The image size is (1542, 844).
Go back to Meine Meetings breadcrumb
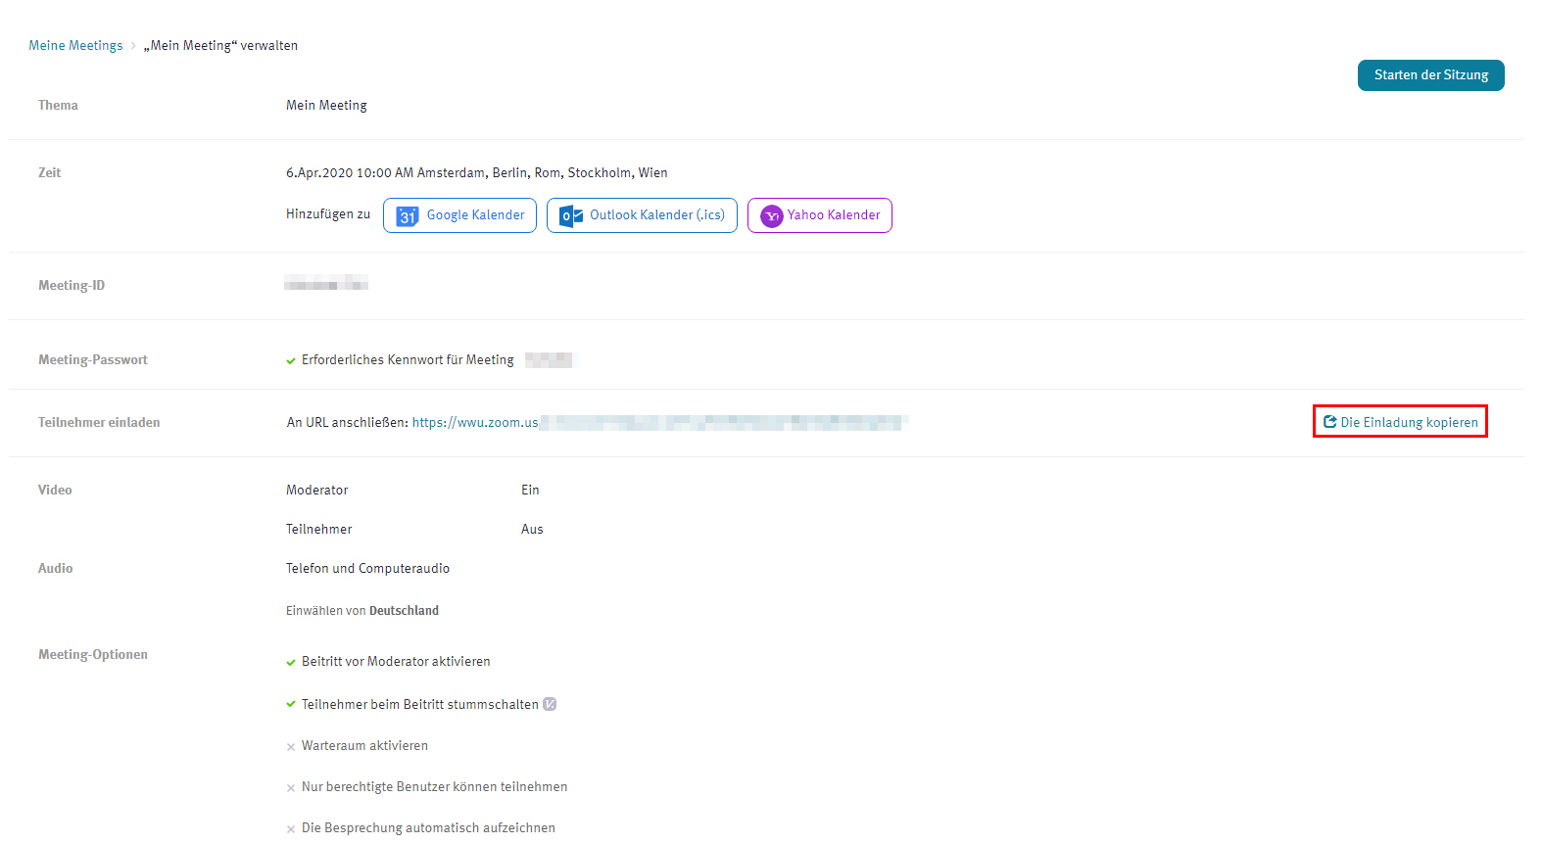coord(75,45)
